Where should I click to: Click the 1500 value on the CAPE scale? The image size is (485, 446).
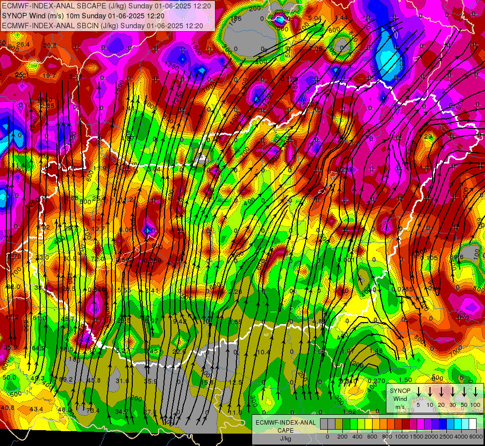[x=417, y=437]
